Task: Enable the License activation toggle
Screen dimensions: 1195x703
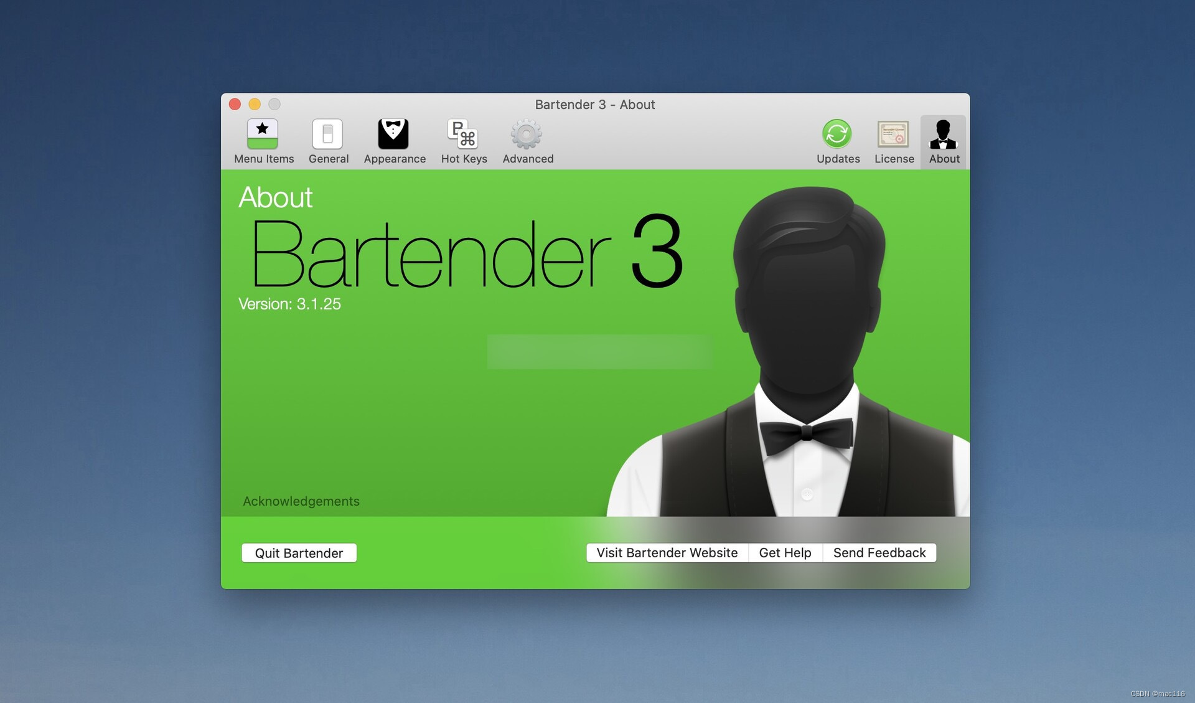Action: click(894, 139)
